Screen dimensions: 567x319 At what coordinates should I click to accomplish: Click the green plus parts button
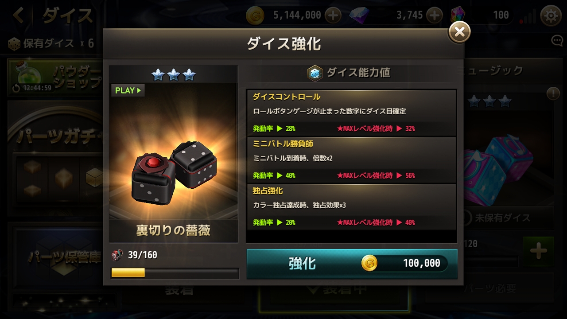(539, 252)
